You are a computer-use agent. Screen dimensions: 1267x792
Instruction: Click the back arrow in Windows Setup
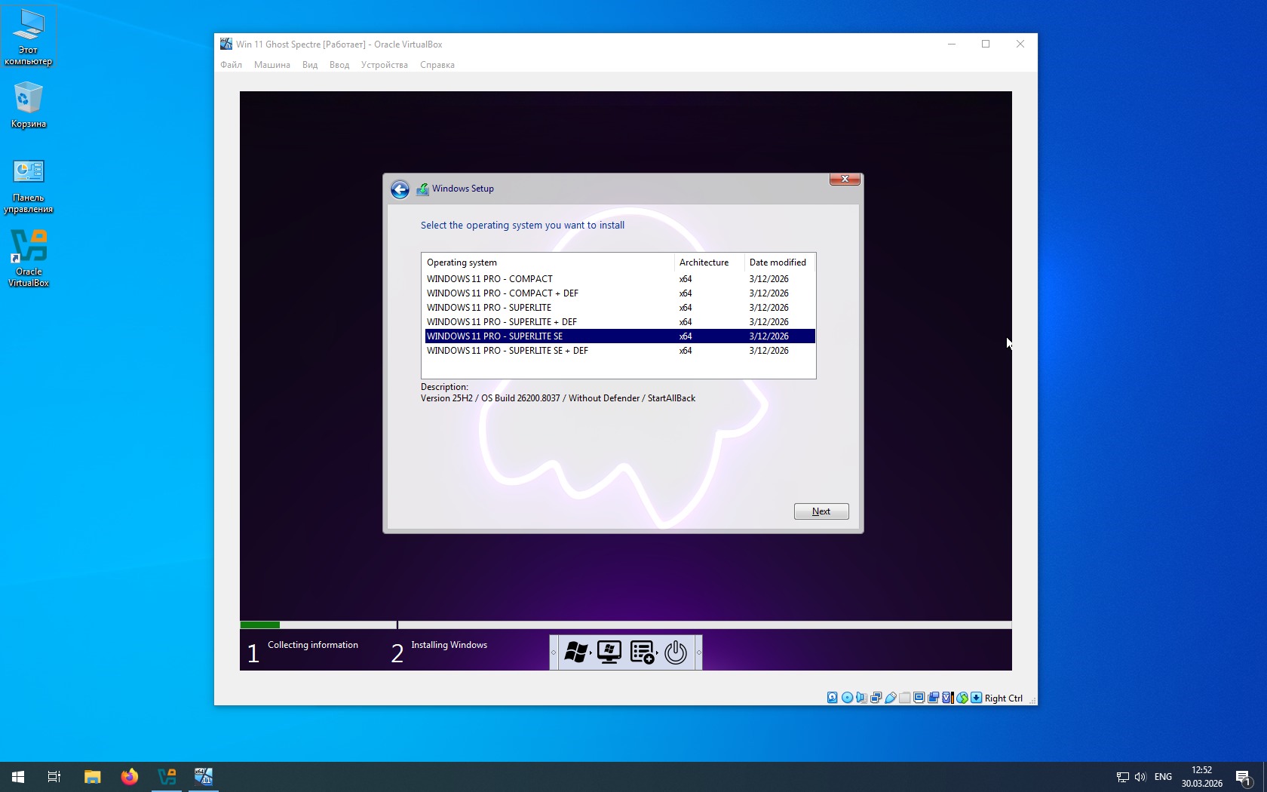[400, 189]
